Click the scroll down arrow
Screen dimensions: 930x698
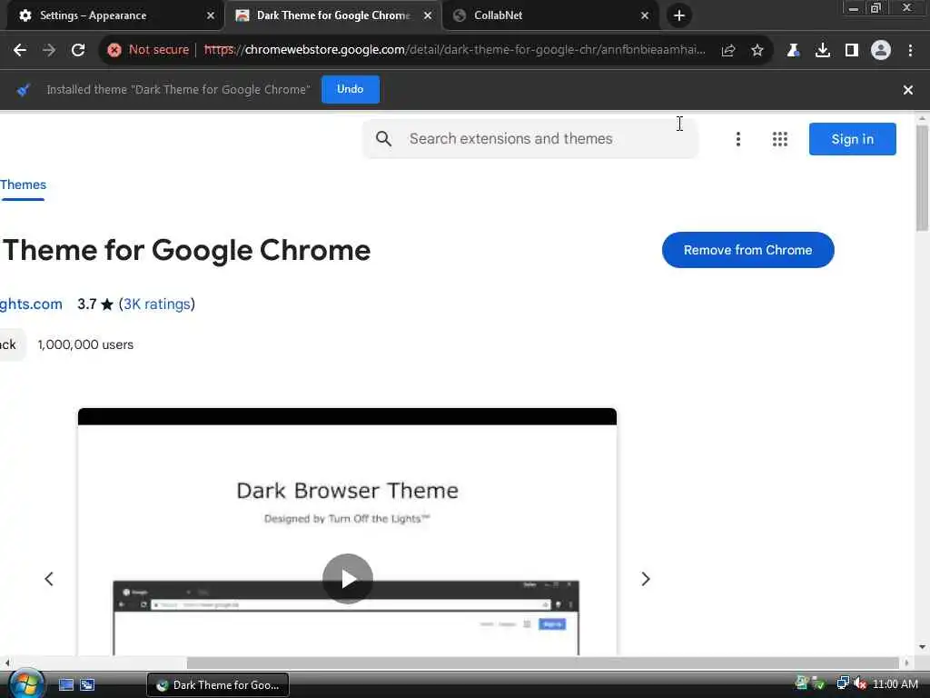coord(922,647)
